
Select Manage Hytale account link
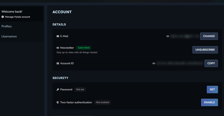[17, 17]
